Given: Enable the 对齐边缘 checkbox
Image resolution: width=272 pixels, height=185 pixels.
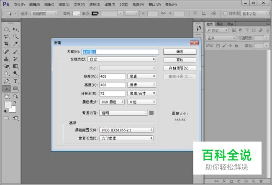Looking at the screenshot, I should point(225,13).
